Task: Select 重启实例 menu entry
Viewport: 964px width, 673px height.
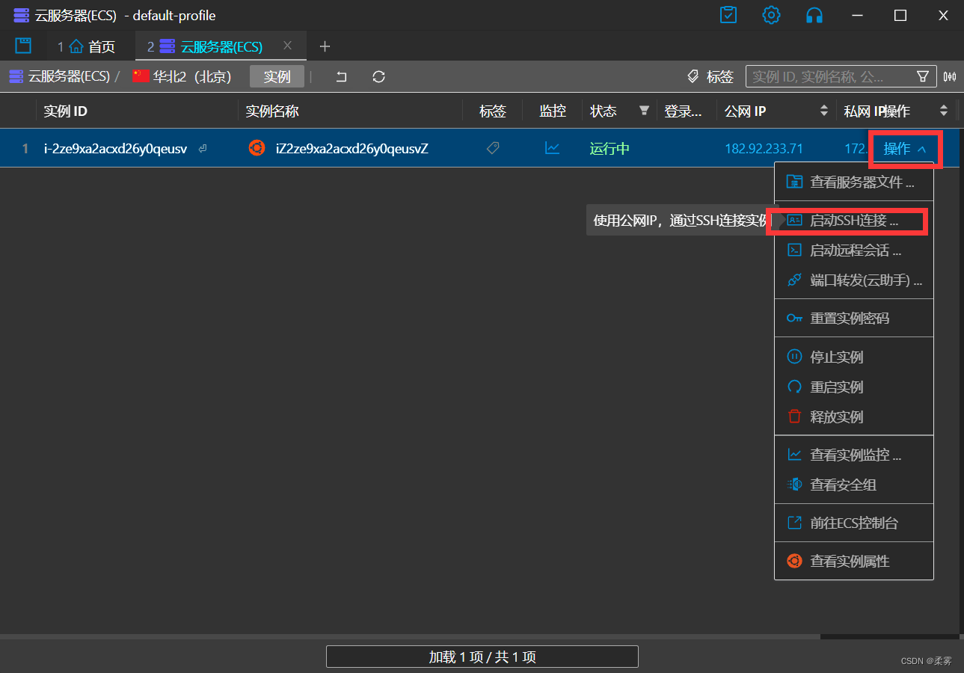Action: tap(854, 387)
